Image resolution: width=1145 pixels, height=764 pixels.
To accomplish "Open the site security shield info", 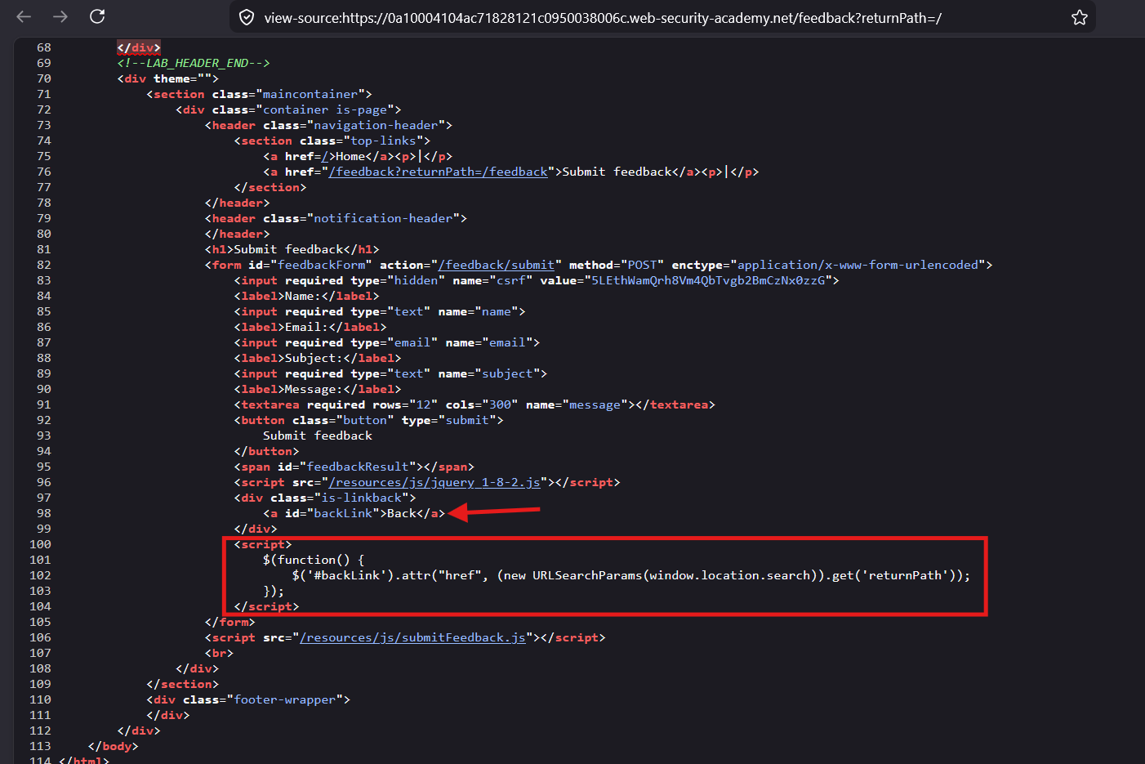I will [247, 17].
